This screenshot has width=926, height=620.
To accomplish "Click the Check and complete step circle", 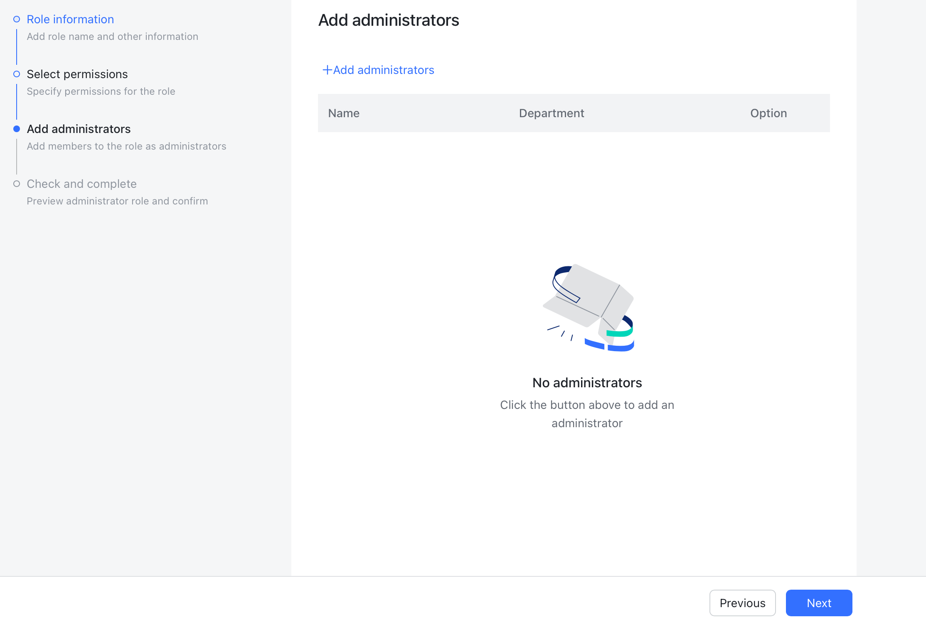I will 17,183.
